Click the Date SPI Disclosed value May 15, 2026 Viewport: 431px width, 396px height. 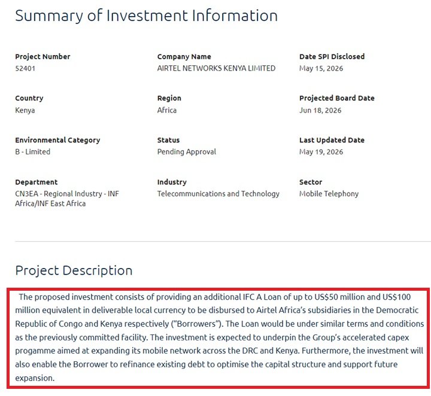click(x=321, y=68)
